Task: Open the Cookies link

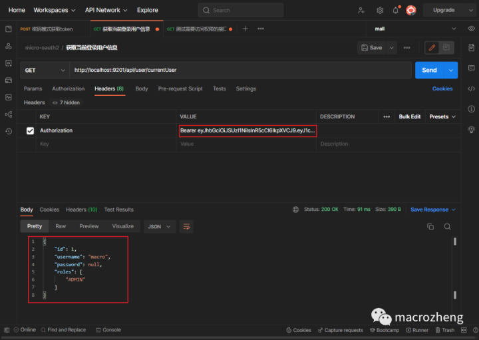Action: point(442,88)
